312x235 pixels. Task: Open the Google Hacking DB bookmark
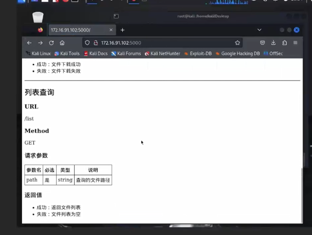[238, 54]
